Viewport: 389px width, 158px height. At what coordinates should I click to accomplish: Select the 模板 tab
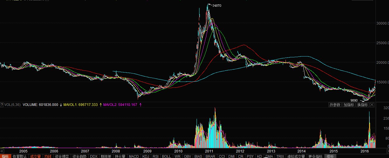[x=330, y=156]
